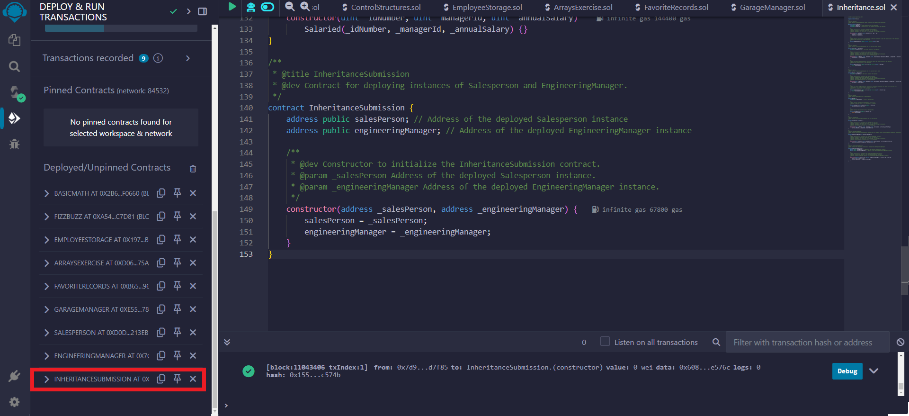Screen dimensions: 909x416
Task: Expand the BASICMATH deployed contract
Action: pos(46,193)
